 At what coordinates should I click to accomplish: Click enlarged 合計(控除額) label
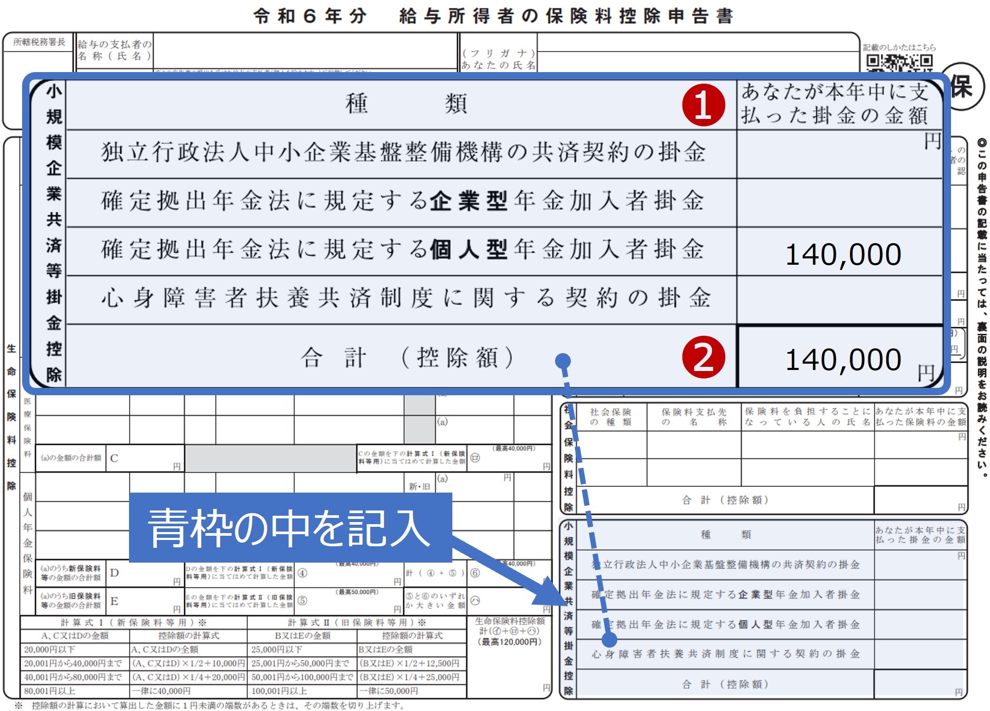(408, 358)
